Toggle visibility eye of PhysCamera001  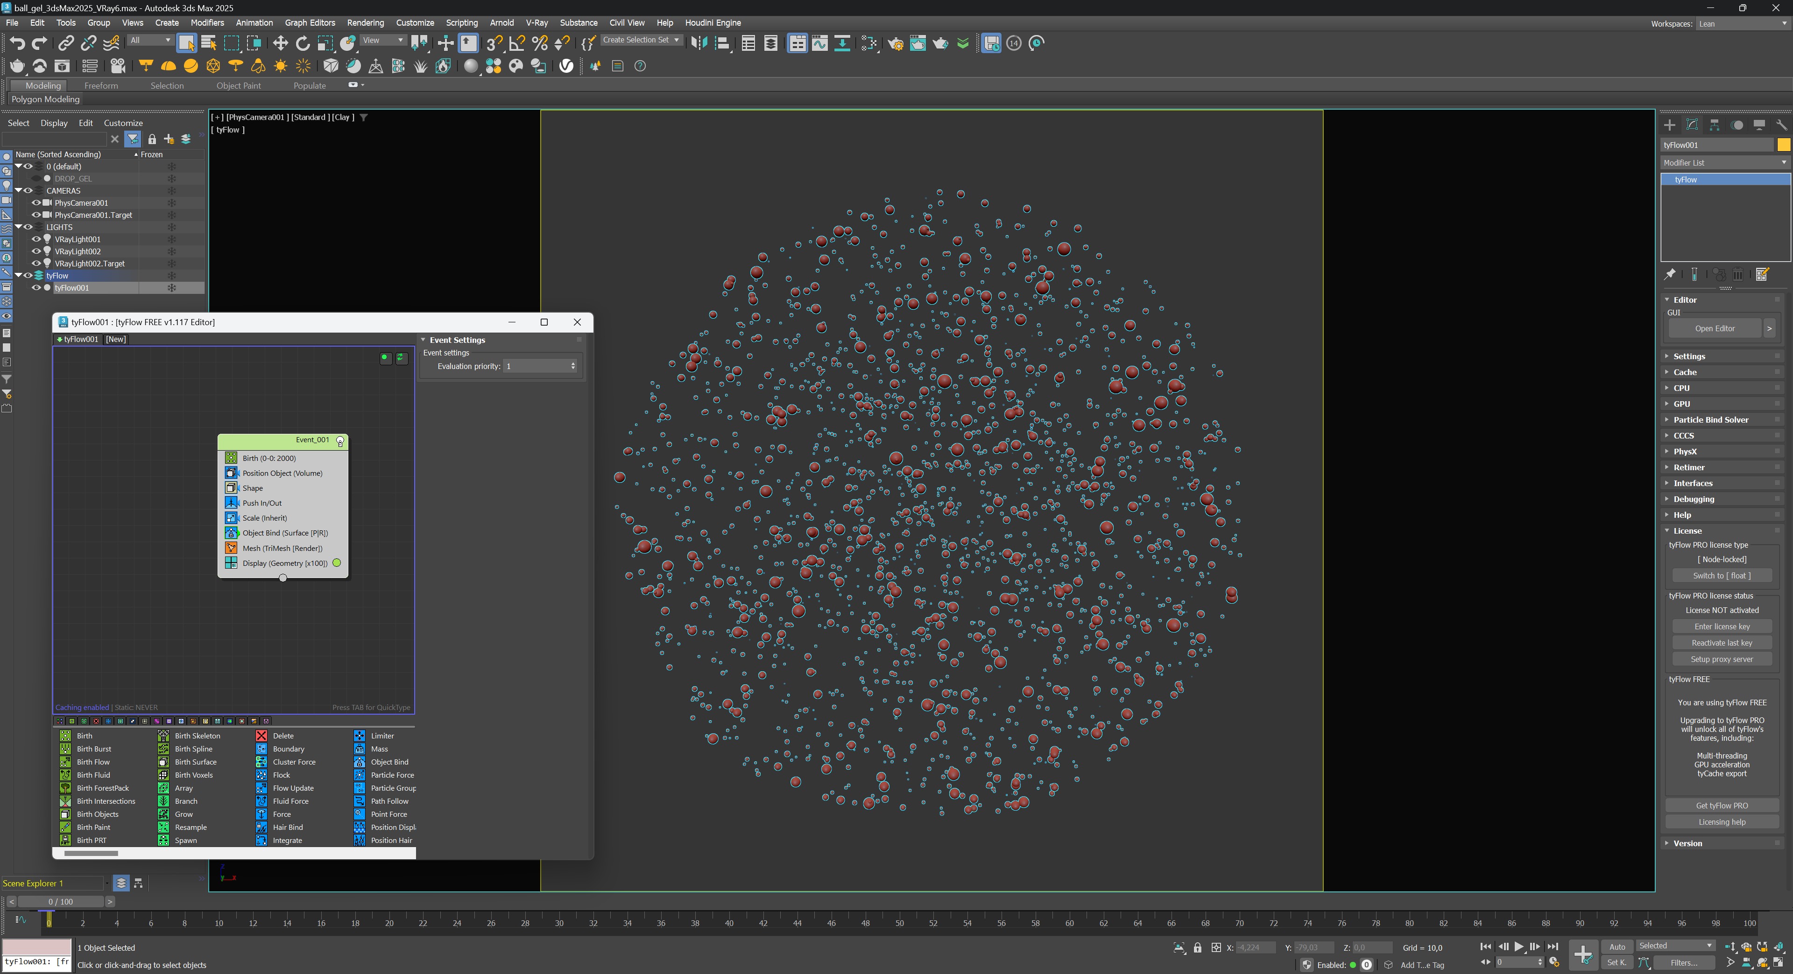(x=36, y=202)
